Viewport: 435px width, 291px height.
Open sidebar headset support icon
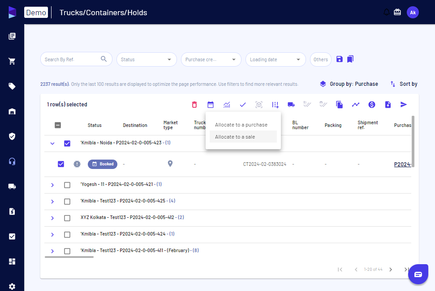12,161
